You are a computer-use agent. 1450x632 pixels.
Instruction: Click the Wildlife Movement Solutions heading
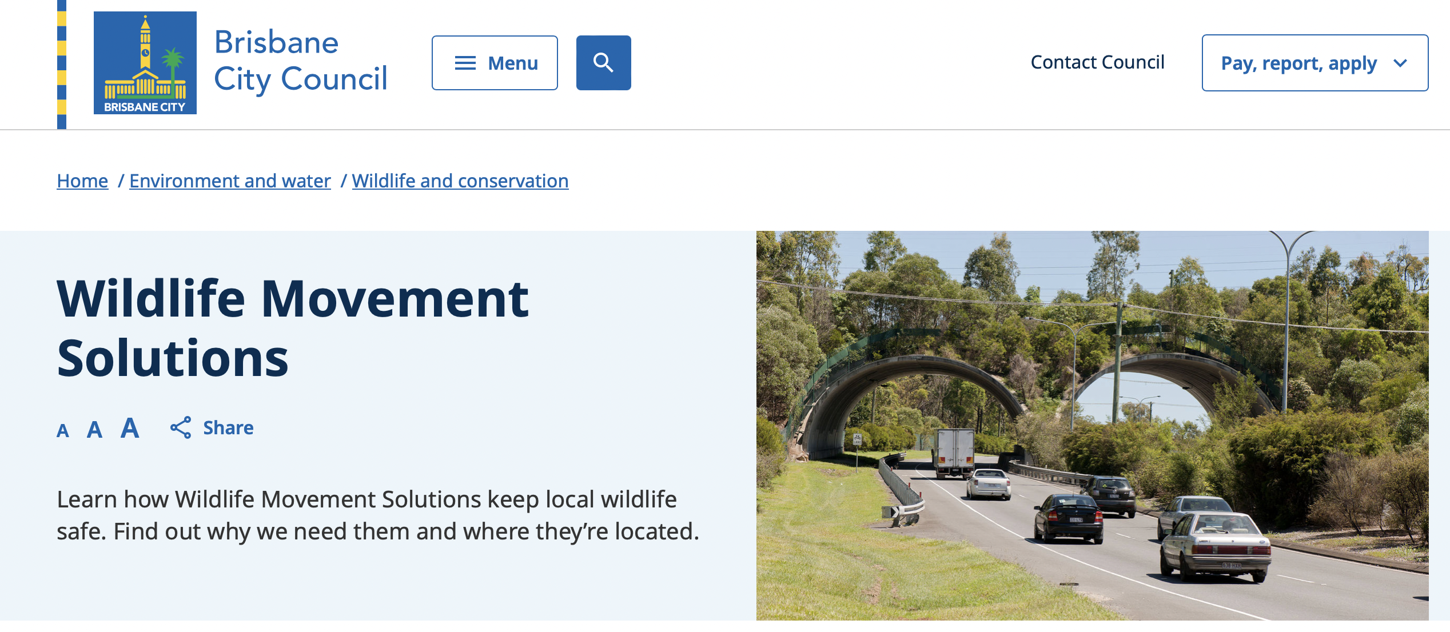pos(293,328)
